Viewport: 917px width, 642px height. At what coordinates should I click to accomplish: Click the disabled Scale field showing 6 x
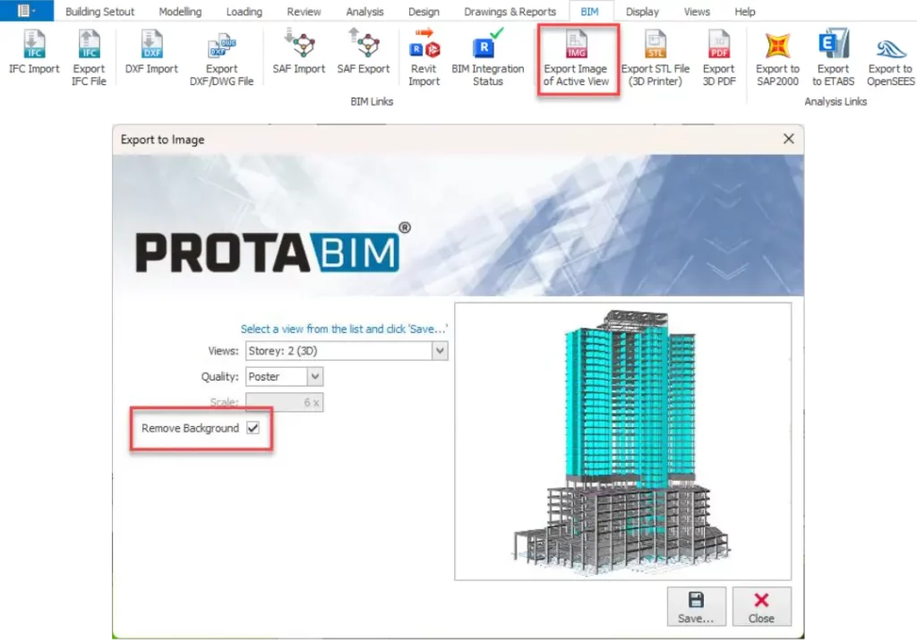[x=284, y=402]
